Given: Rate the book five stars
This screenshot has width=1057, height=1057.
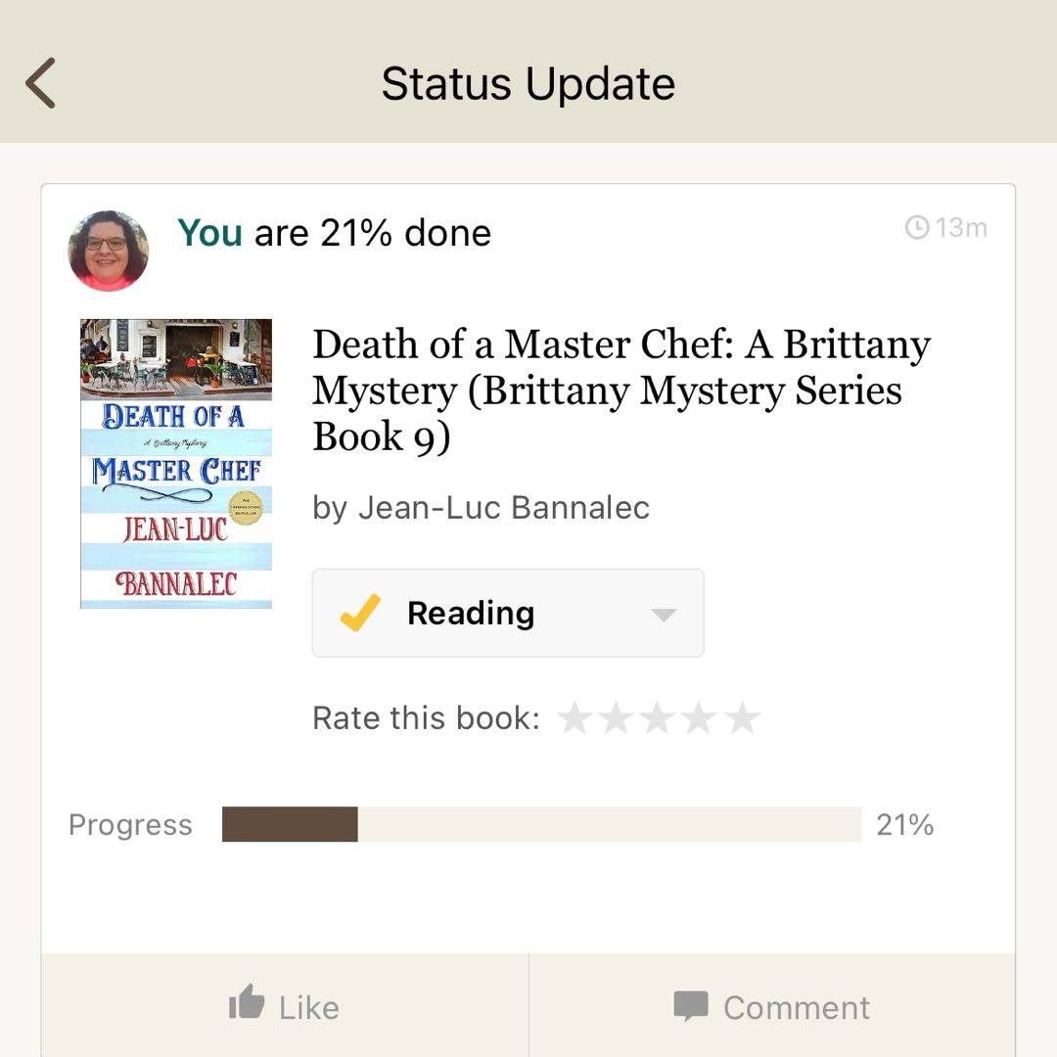Looking at the screenshot, I should [742, 718].
